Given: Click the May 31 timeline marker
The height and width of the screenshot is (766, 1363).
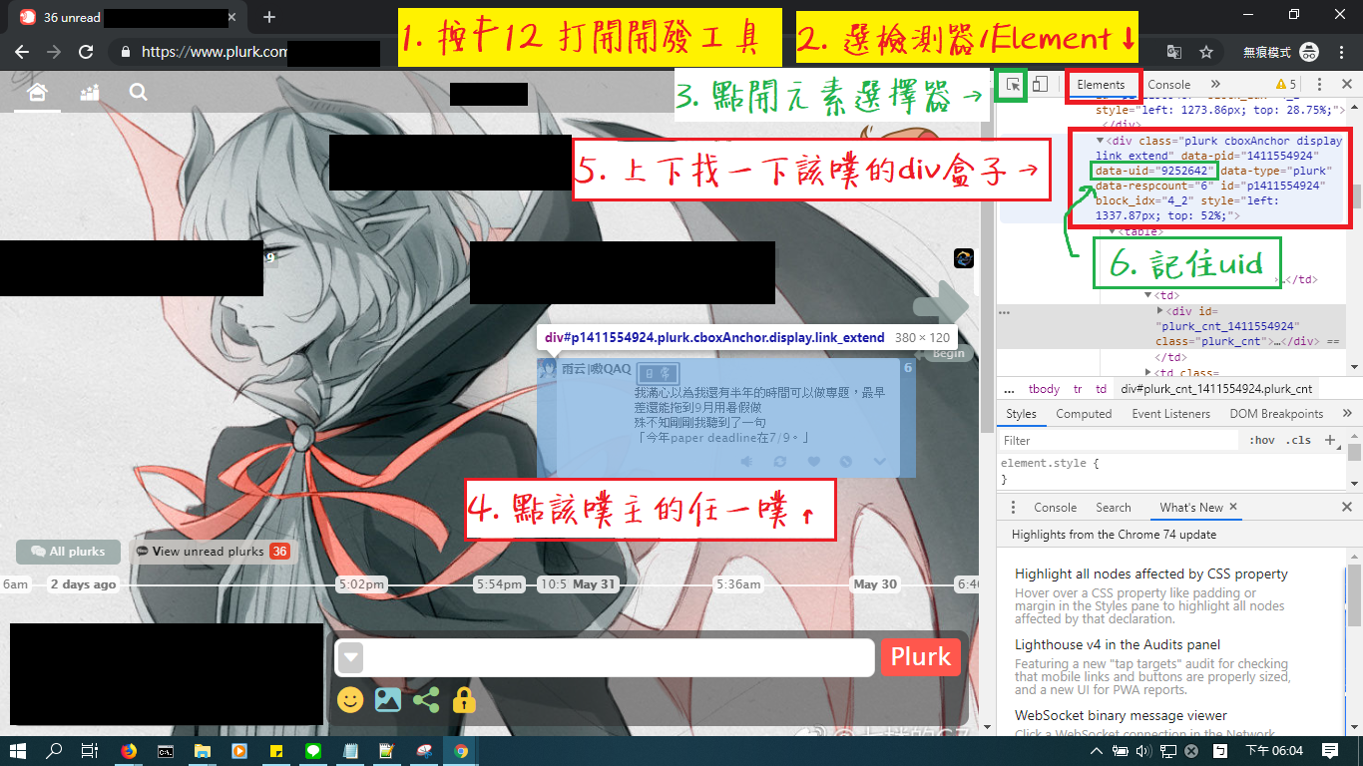Looking at the screenshot, I should point(594,584).
